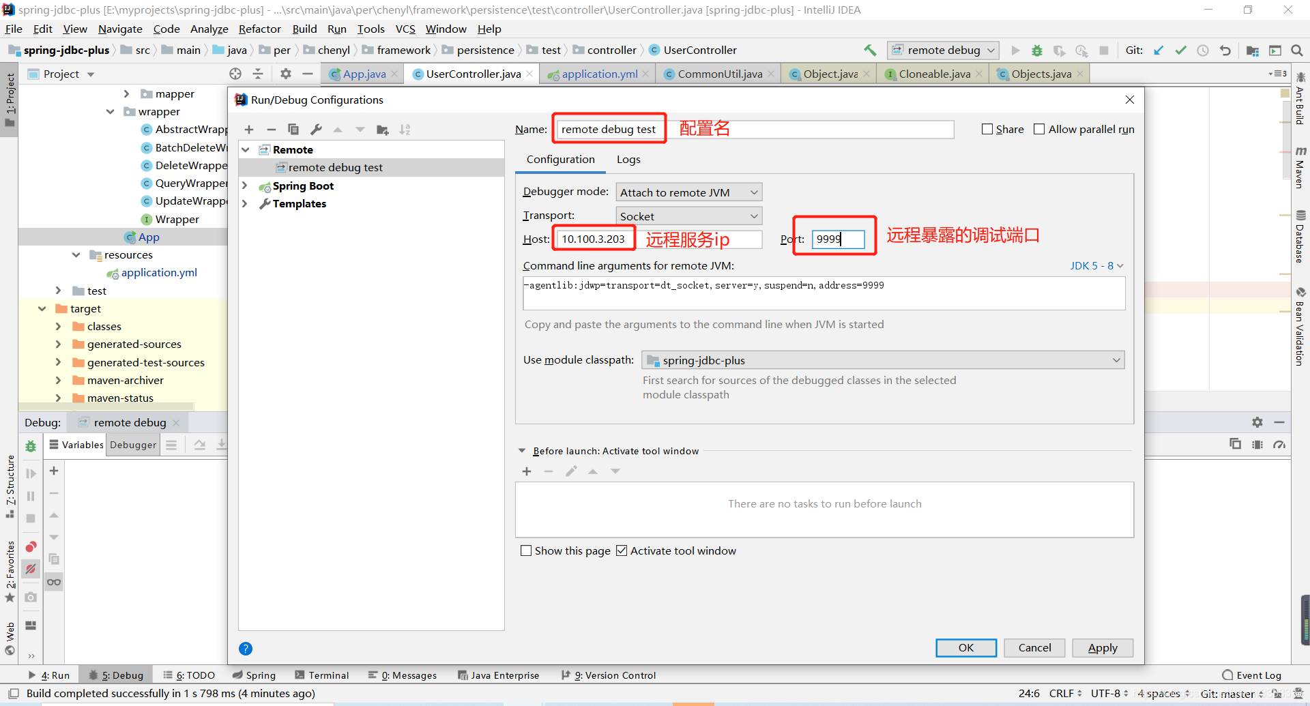Image resolution: width=1310 pixels, height=706 pixels.
Task: Open Version Control tool window
Action: click(x=609, y=675)
